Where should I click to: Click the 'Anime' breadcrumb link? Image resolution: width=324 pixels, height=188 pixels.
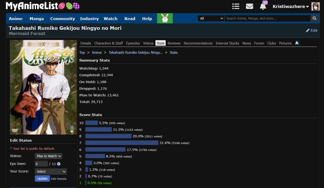pos(97,53)
